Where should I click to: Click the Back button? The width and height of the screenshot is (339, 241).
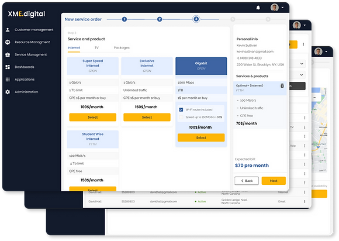click(247, 181)
